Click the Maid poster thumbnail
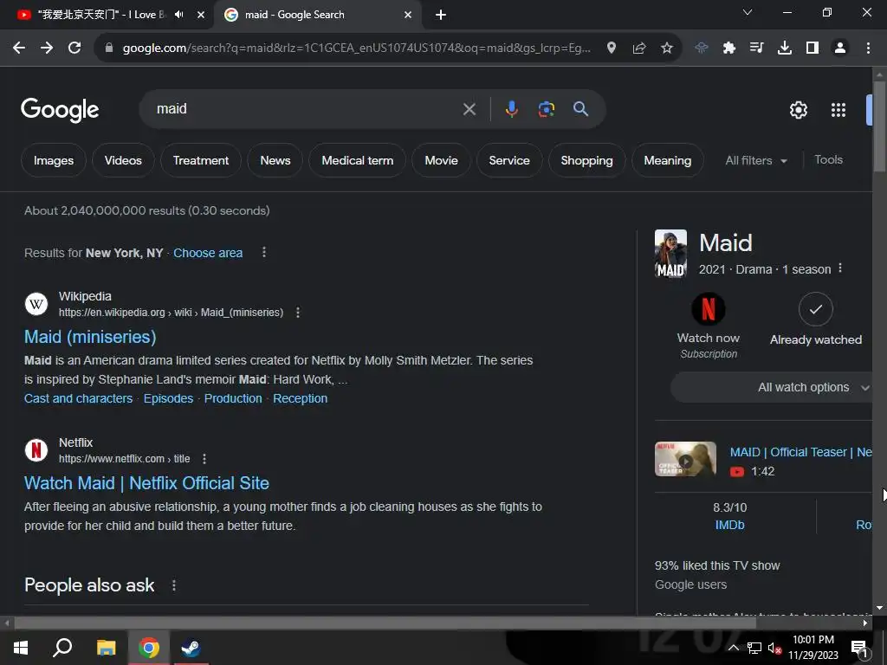 [671, 254]
